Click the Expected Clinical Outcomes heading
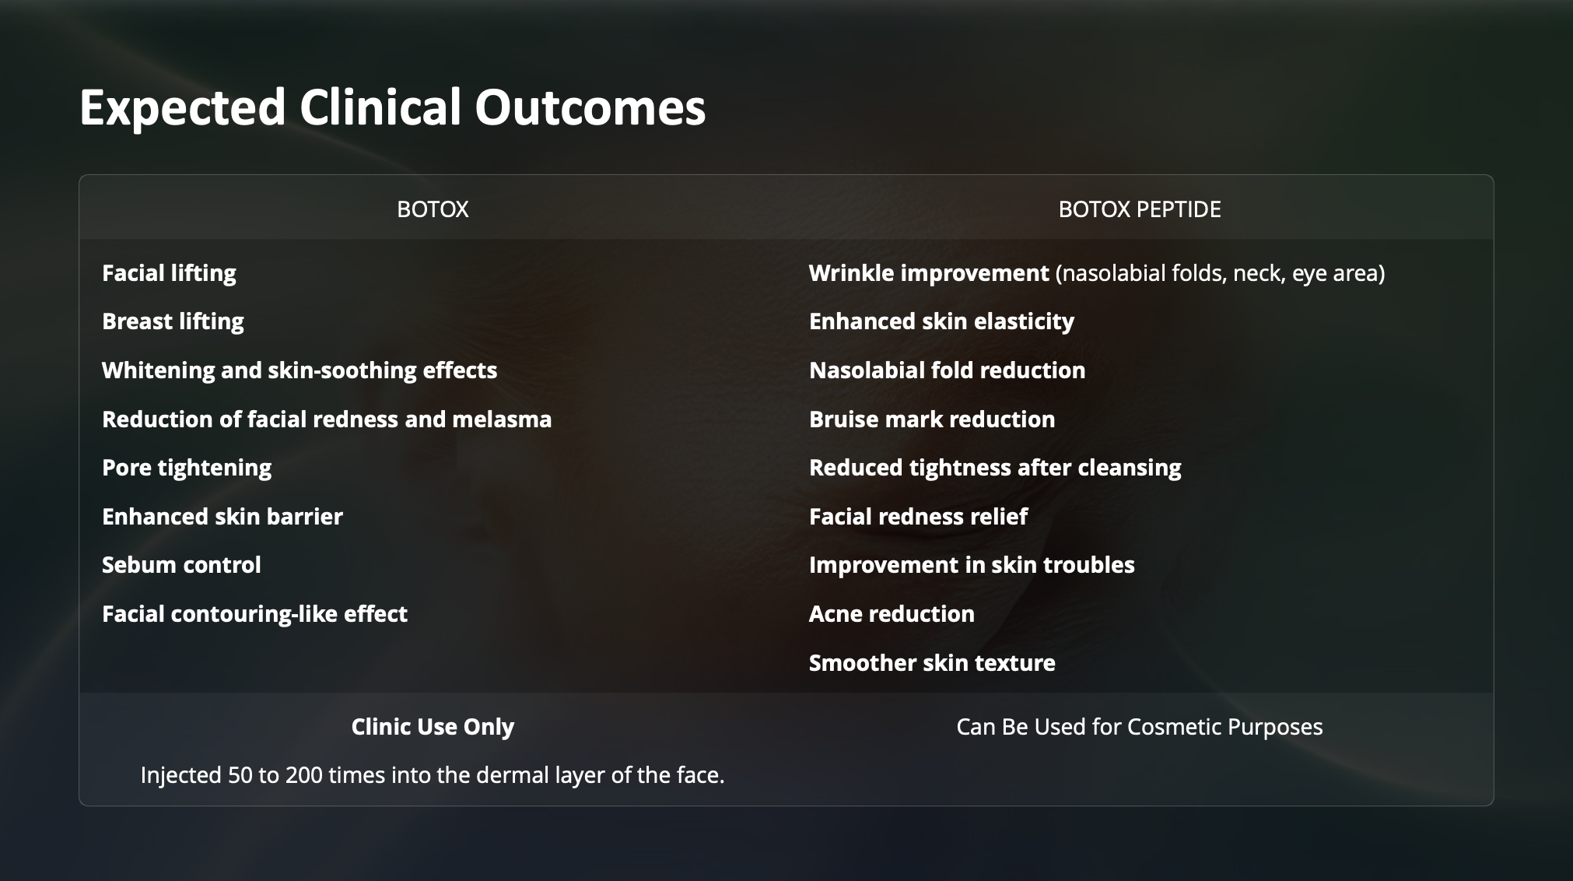The image size is (1573, 881). 393,107
